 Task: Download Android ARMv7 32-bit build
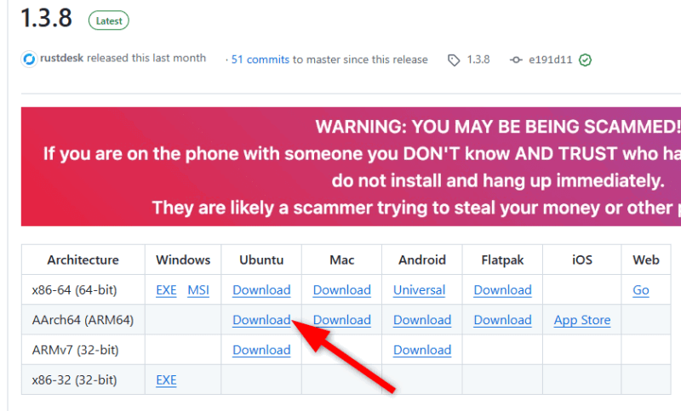coord(422,350)
